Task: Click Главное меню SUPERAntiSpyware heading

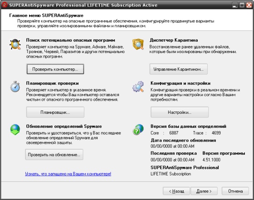Action: click(46, 15)
